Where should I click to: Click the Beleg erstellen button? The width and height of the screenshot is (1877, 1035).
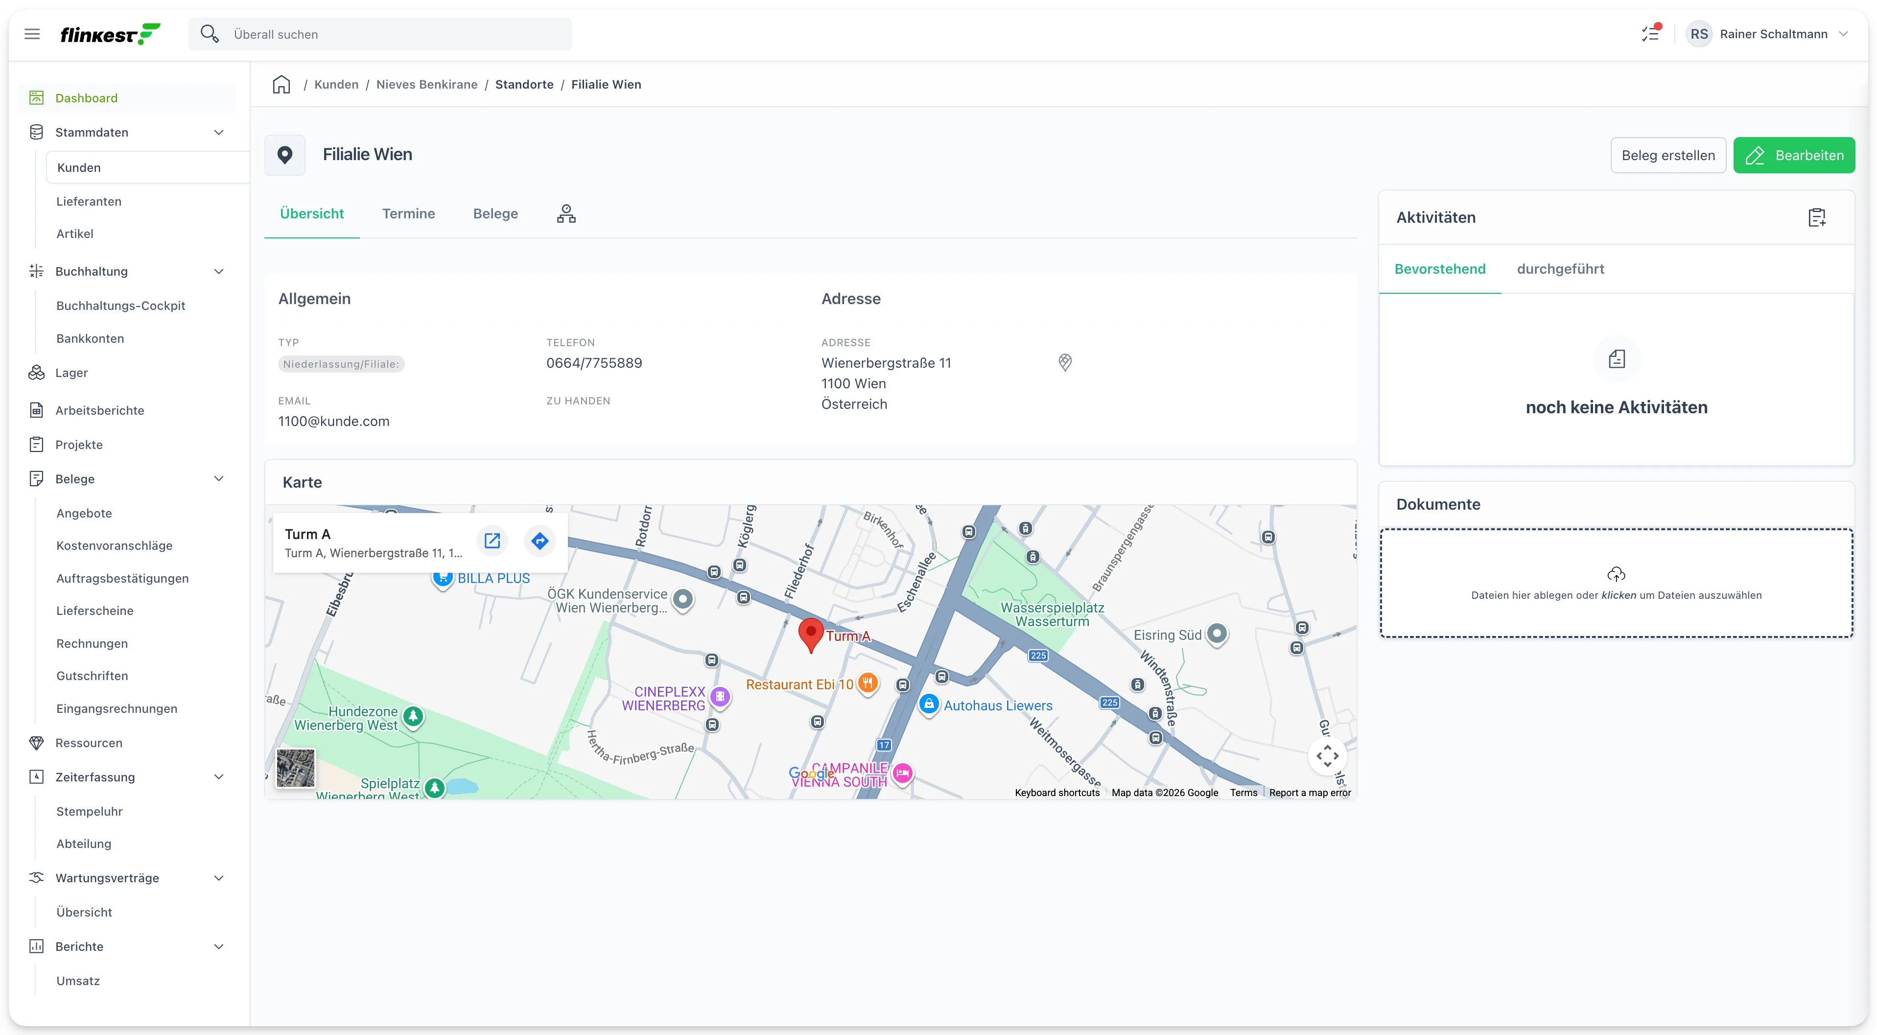point(1668,155)
